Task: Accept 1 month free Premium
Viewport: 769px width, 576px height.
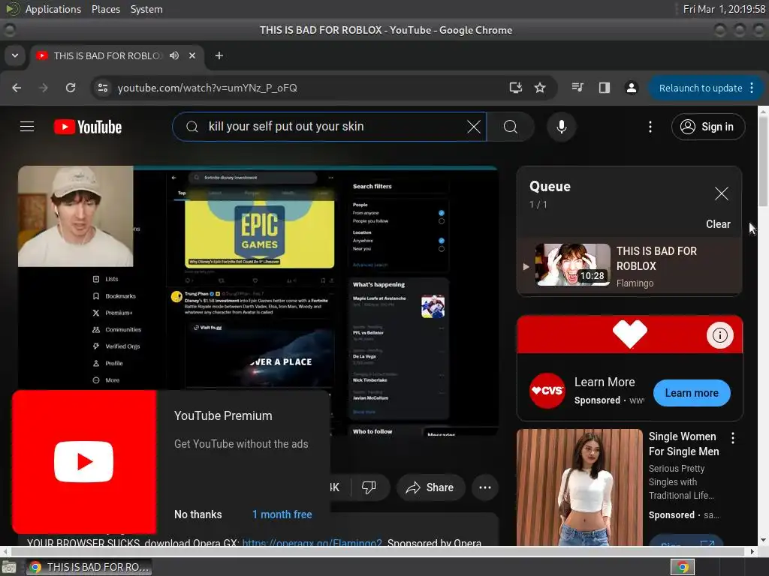Action: click(x=282, y=514)
